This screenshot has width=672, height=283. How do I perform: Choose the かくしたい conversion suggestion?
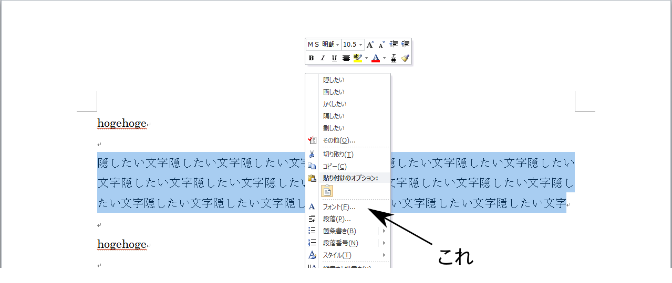(x=335, y=104)
